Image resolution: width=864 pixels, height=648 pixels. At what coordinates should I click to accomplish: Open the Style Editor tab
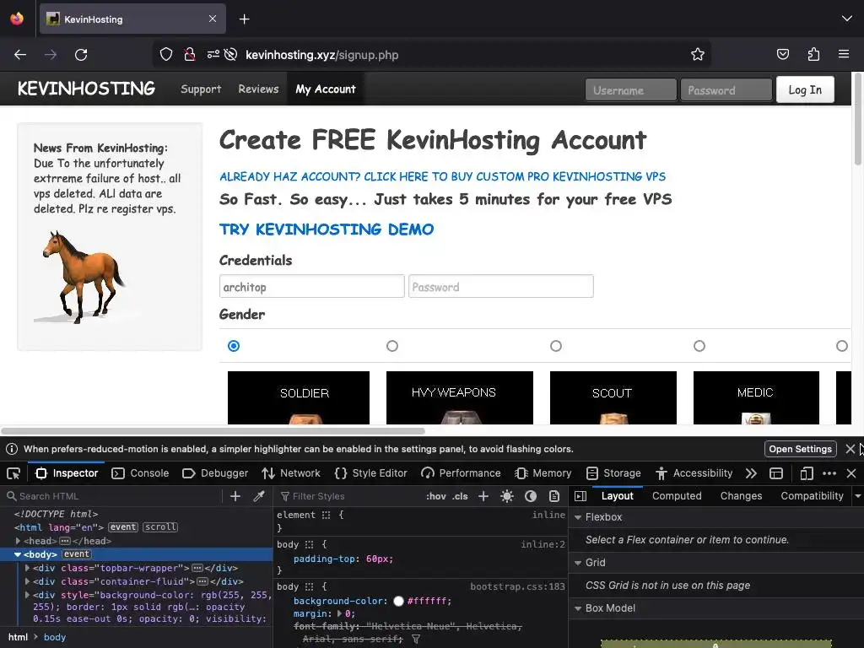coord(371,473)
